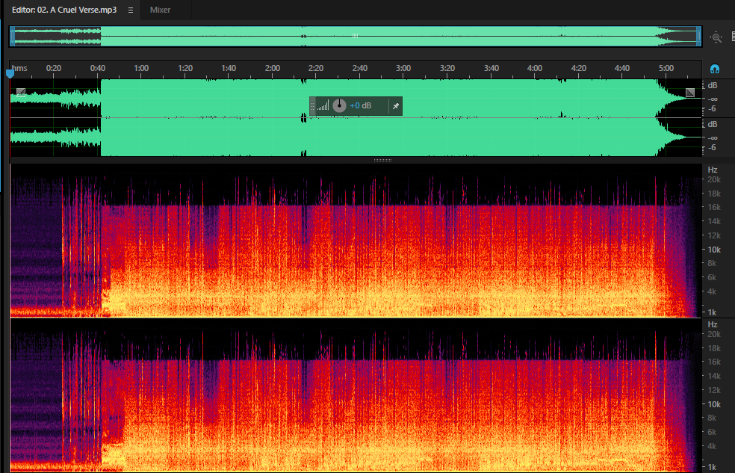
Task: Click 16k on the lower frequency scale
Action: coord(714,362)
